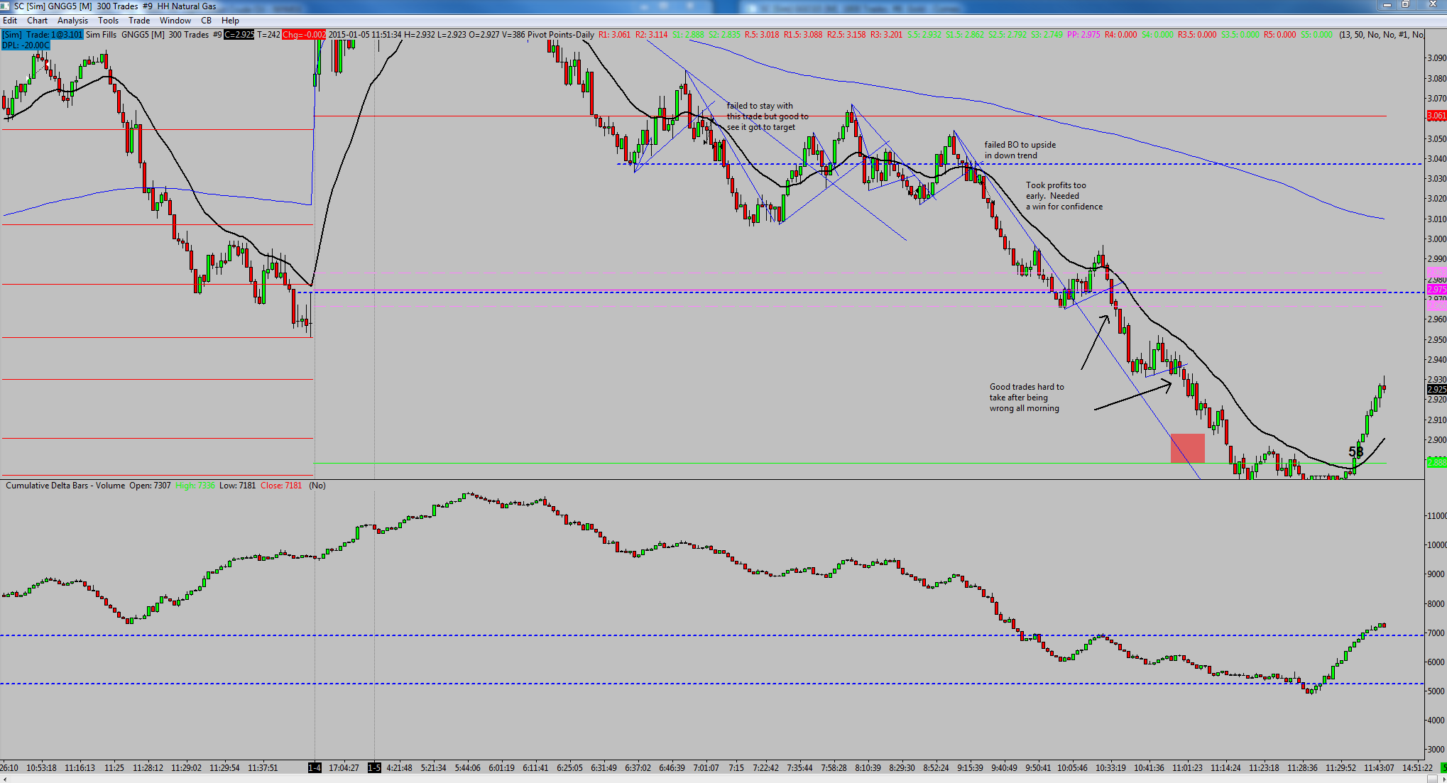Click the 'R3: 3.201' pivot value
The image size is (1447, 783).
[x=887, y=35]
